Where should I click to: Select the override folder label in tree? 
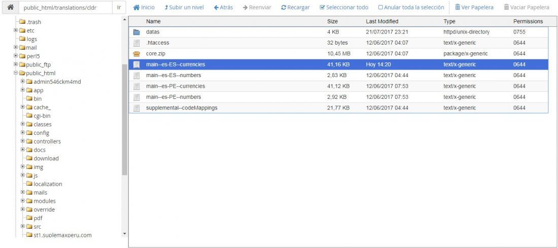click(x=44, y=209)
